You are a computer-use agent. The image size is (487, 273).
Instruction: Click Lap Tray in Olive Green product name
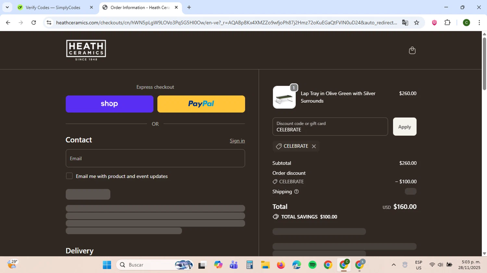(338, 97)
